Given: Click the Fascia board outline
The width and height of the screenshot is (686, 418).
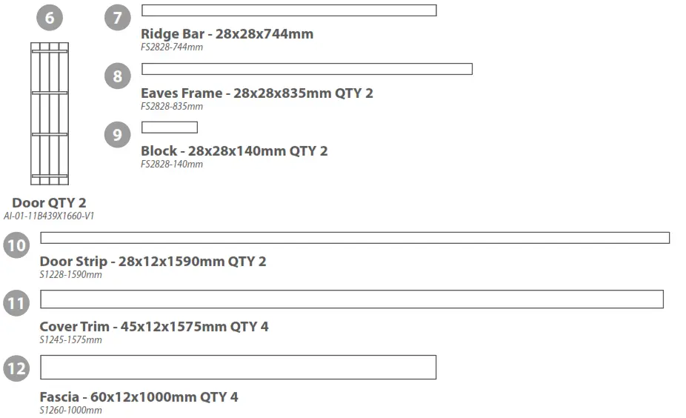Looking at the screenshot, I should coord(237,367).
